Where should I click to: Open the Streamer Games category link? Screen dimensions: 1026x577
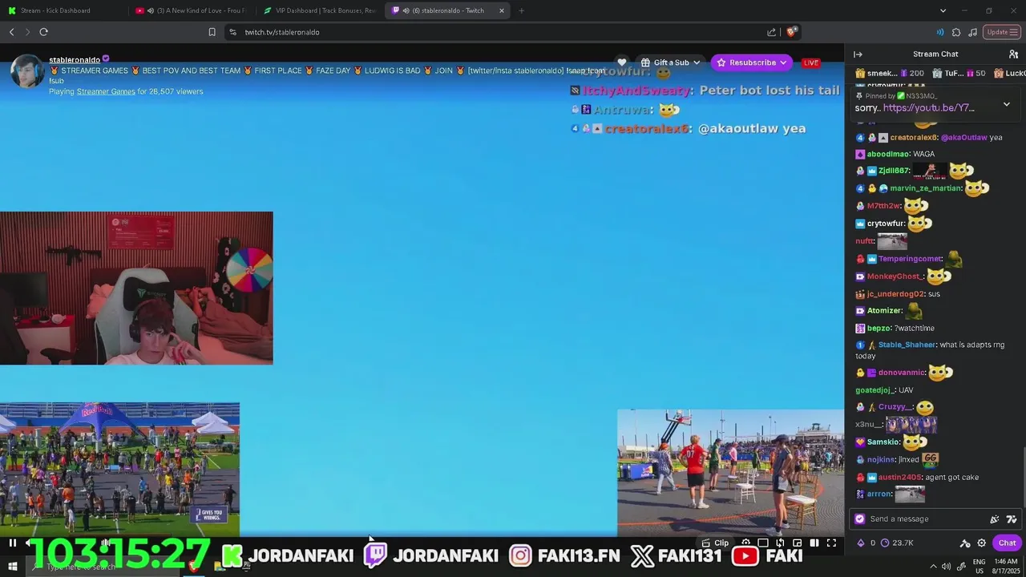(106, 91)
